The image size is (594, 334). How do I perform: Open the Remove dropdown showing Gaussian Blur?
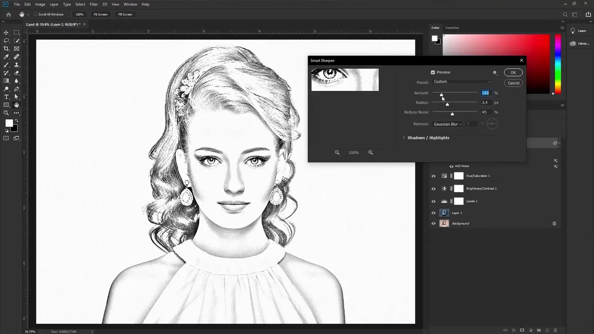click(x=447, y=124)
